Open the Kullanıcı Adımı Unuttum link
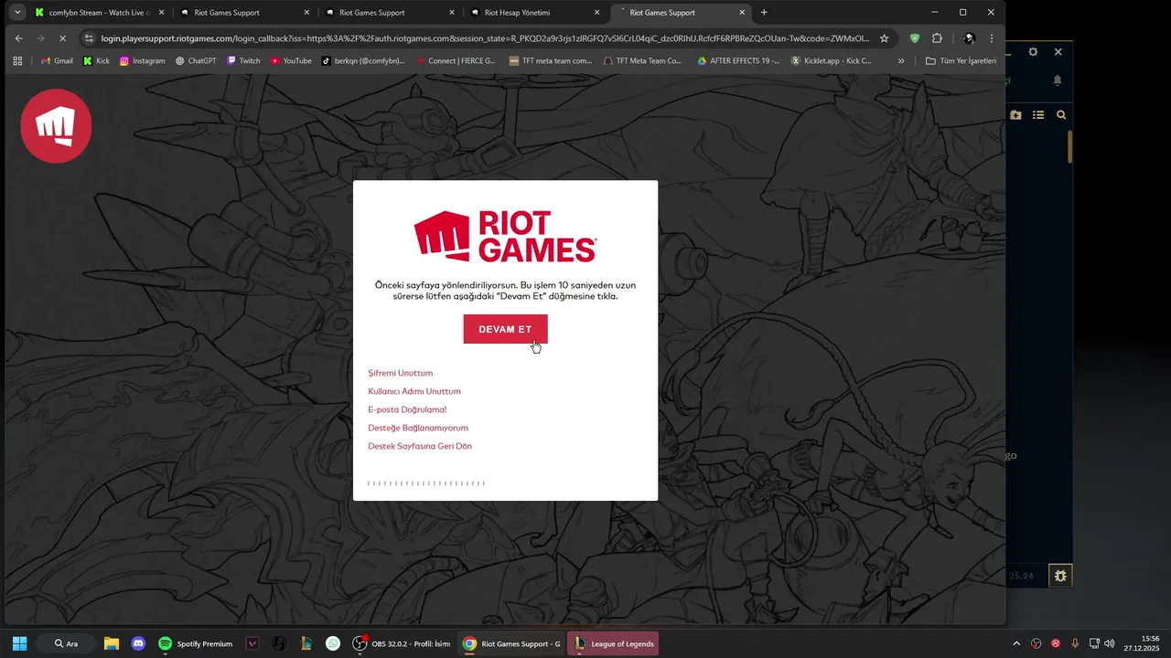The height and width of the screenshot is (658, 1171). [414, 391]
